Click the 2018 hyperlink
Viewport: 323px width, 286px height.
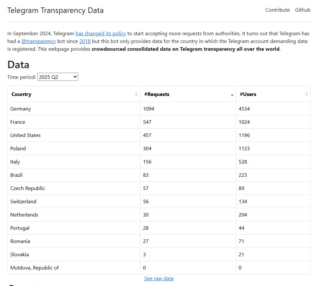click(x=85, y=41)
